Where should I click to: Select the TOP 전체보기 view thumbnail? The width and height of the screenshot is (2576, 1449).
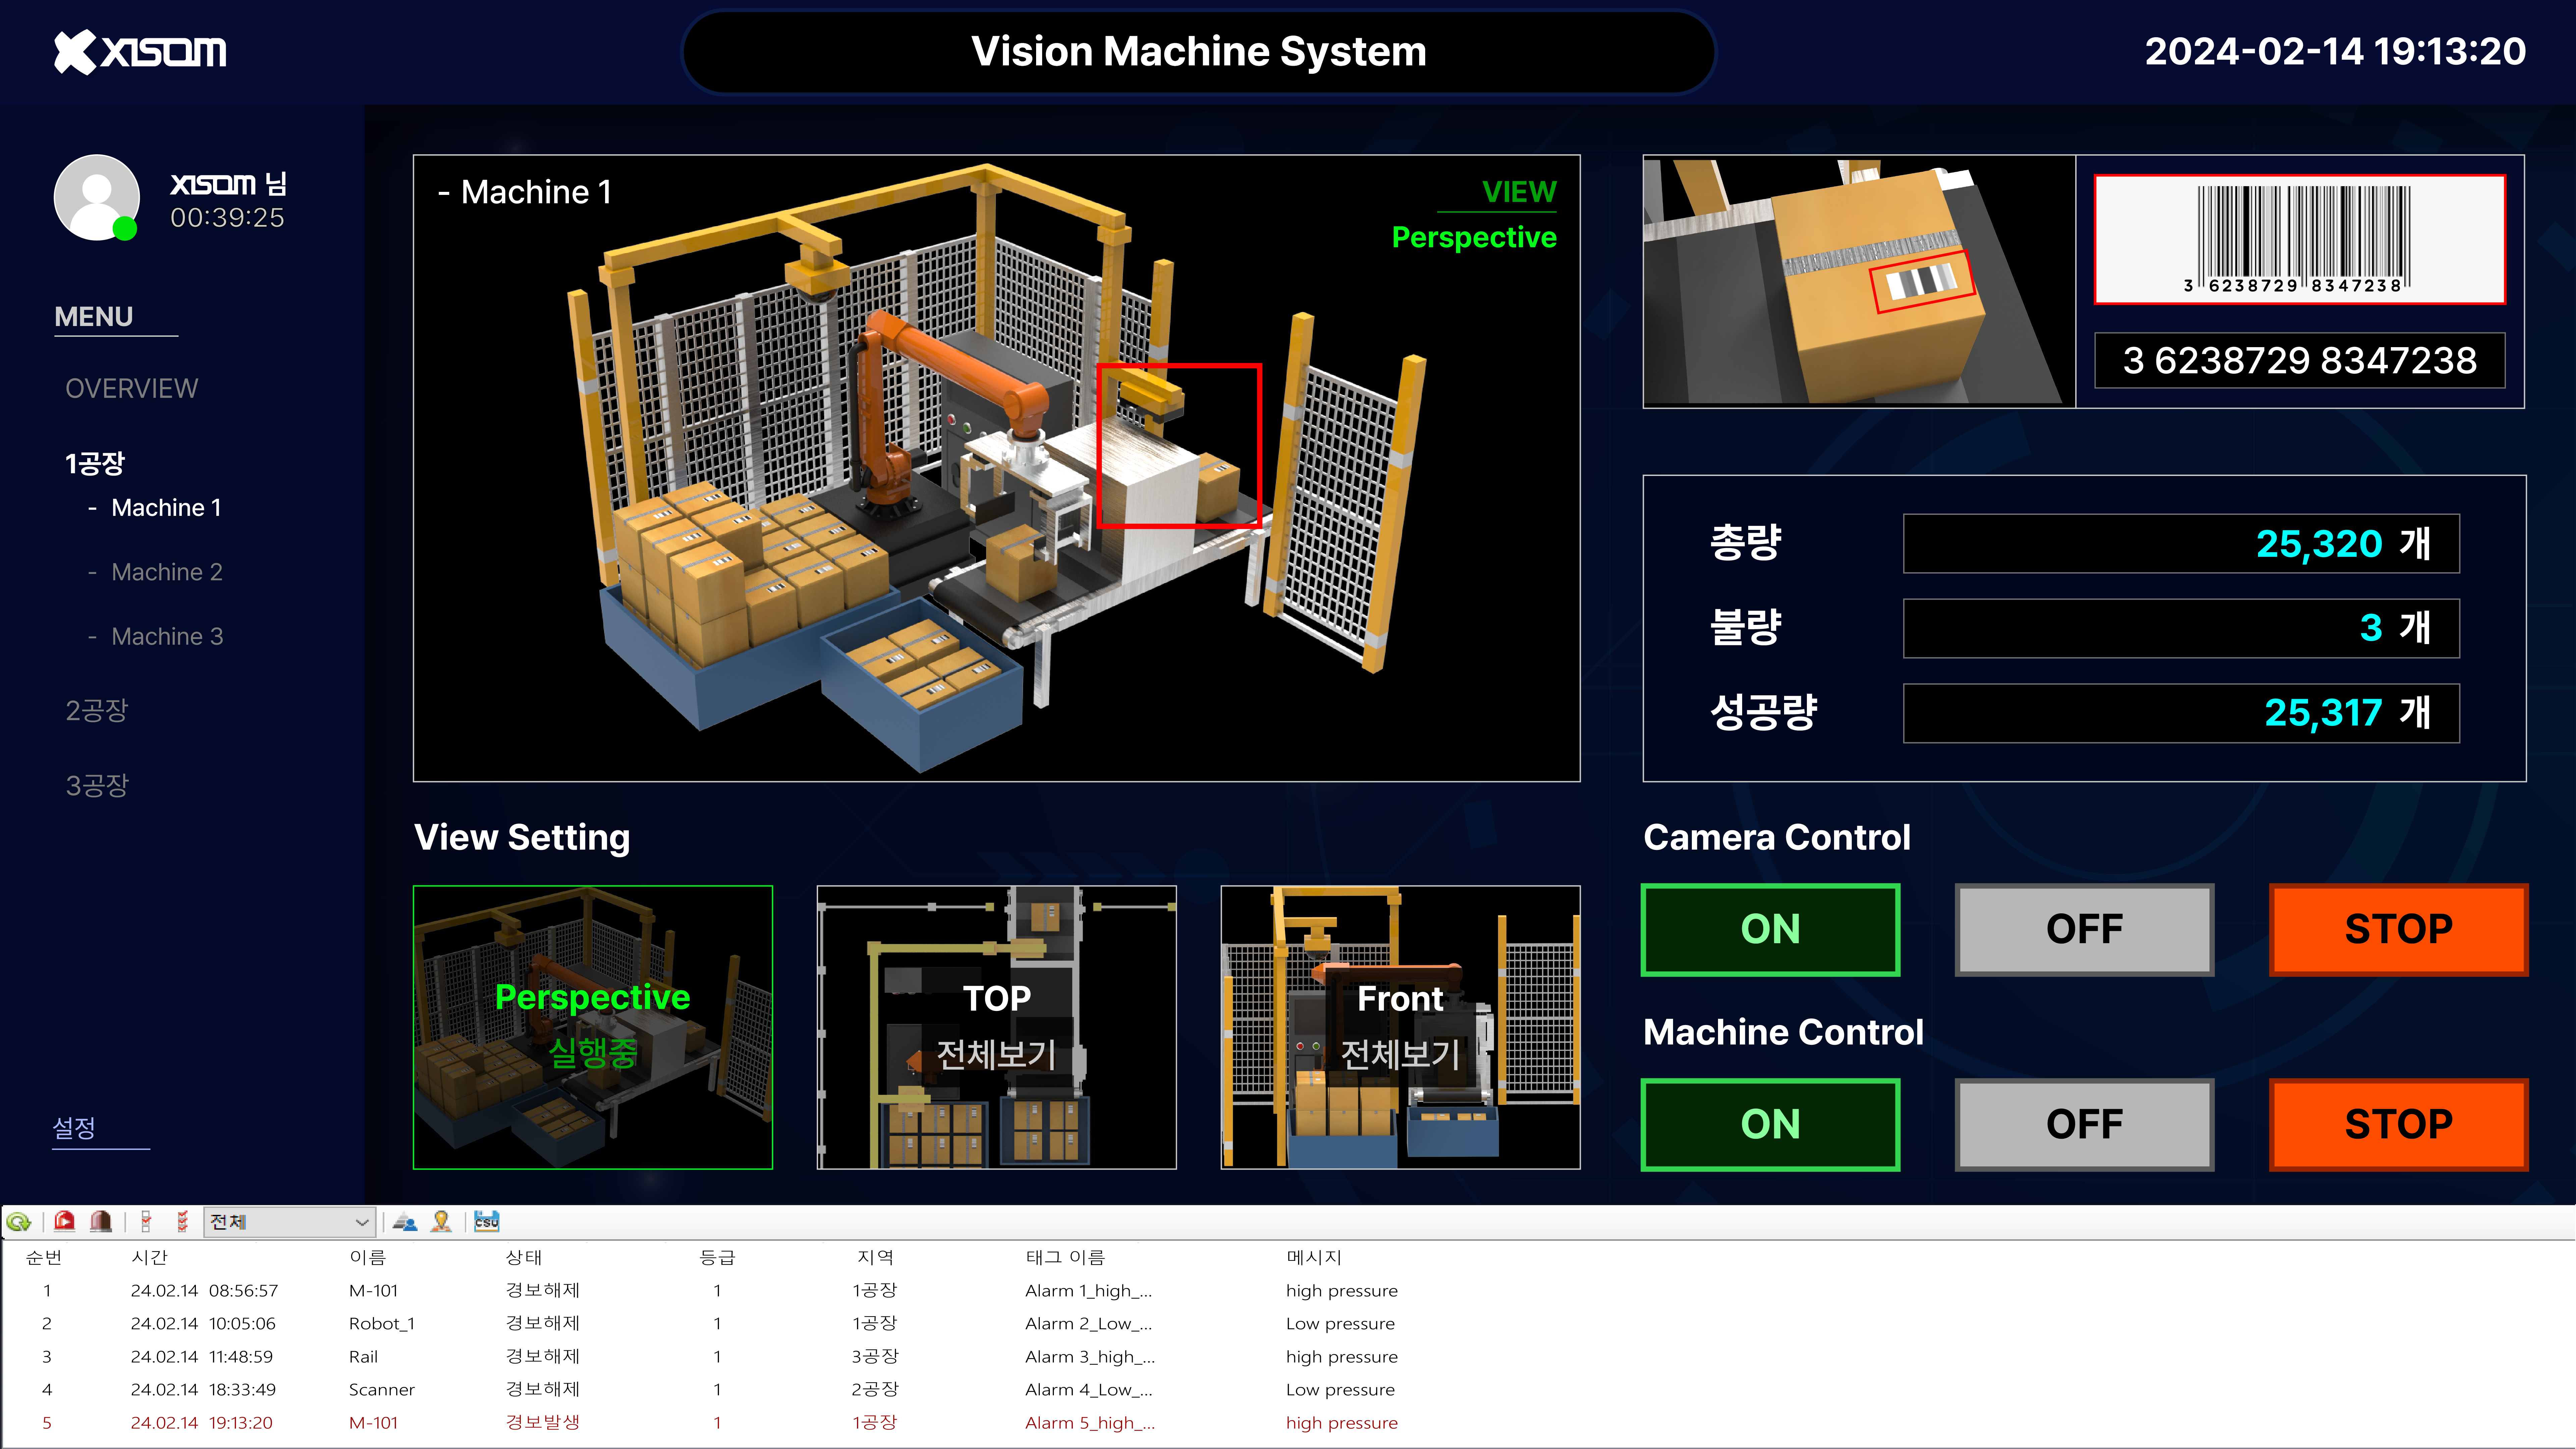pyautogui.click(x=996, y=1027)
